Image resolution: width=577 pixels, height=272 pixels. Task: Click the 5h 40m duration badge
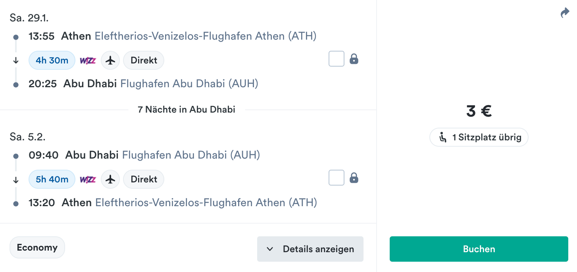tap(52, 179)
